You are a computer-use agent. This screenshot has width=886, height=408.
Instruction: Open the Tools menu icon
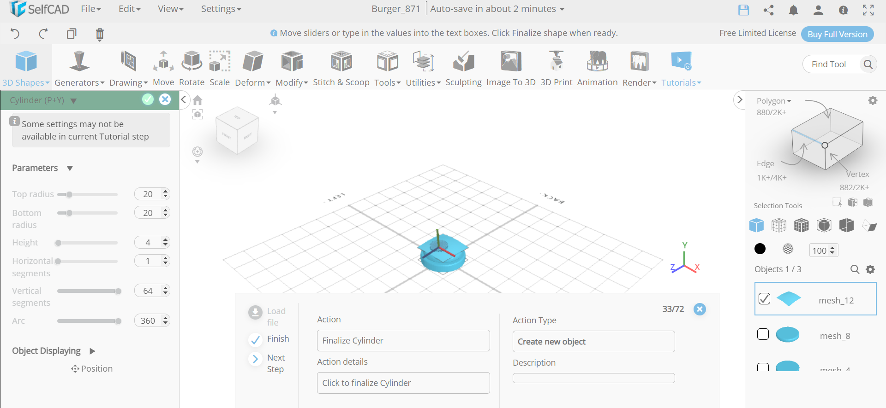click(387, 62)
